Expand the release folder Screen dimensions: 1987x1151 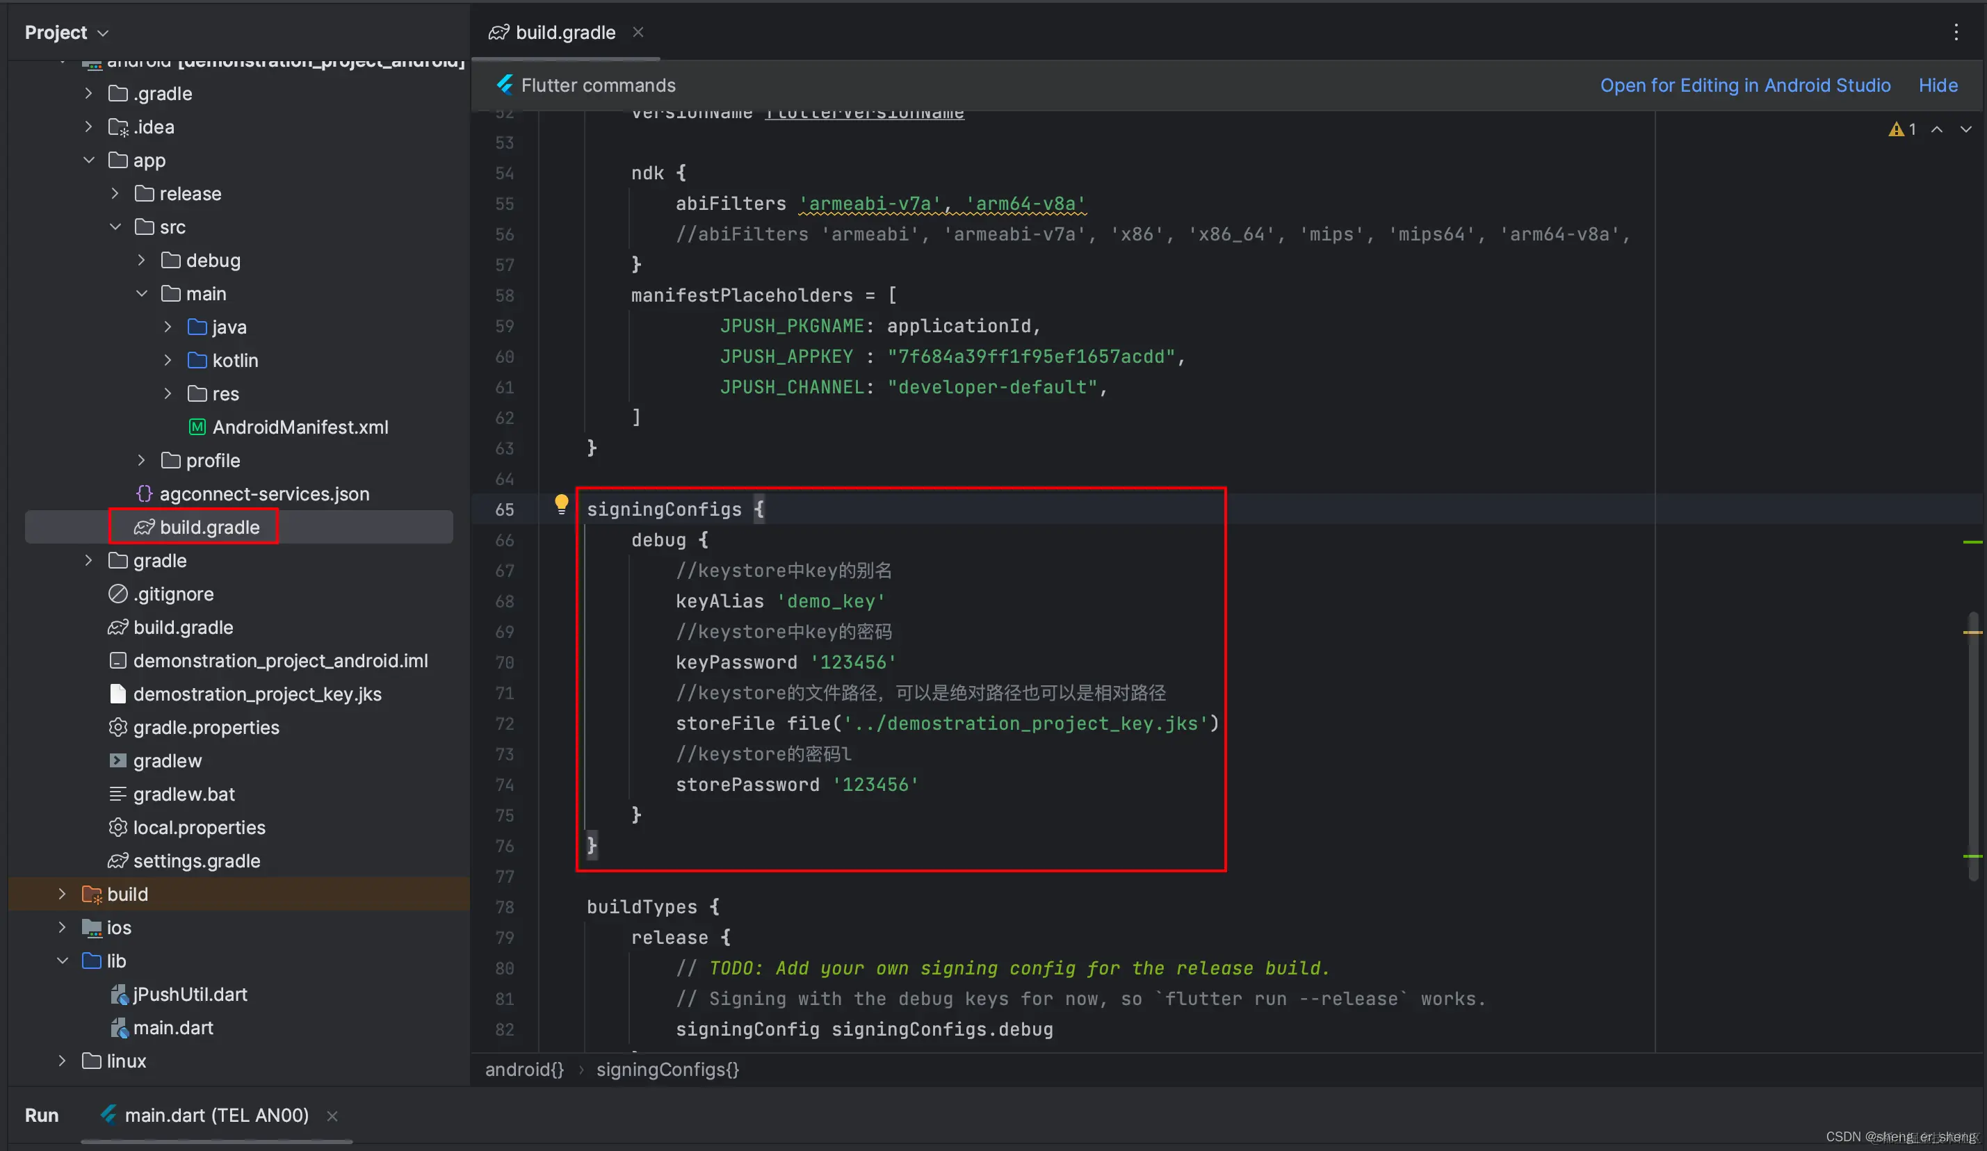point(115,193)
